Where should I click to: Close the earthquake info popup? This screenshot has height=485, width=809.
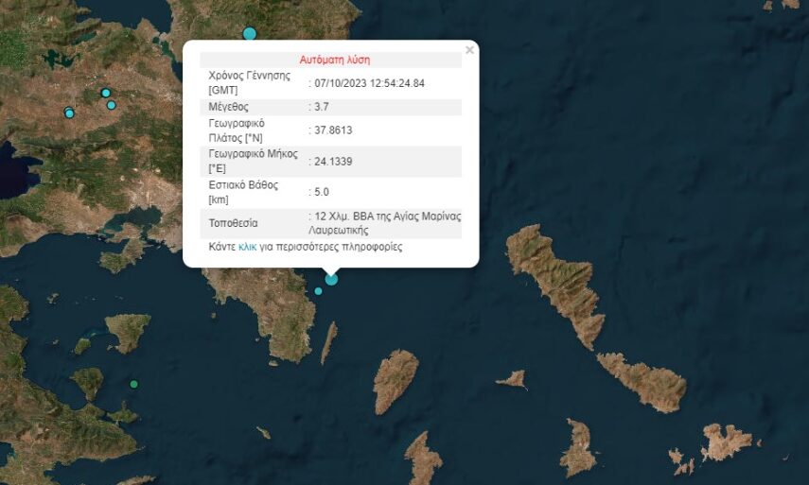469,50
